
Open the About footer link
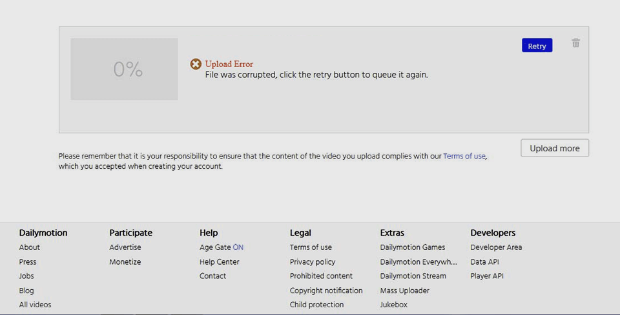[x=30, y=247]
